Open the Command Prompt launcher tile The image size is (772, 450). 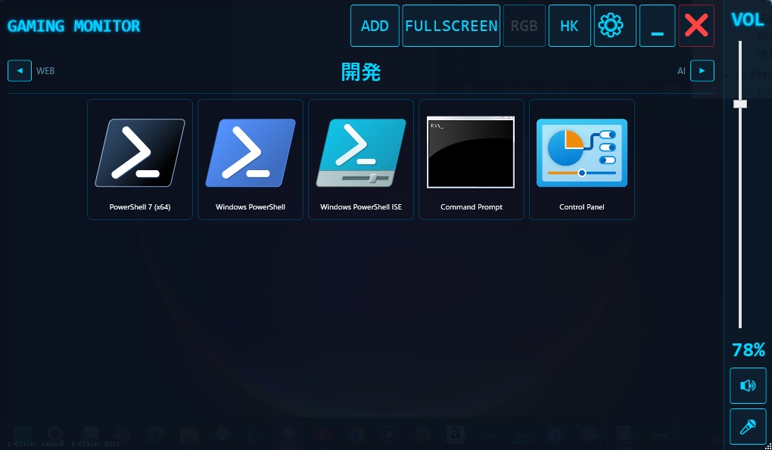pyautogui.click(x=472, y=160)
